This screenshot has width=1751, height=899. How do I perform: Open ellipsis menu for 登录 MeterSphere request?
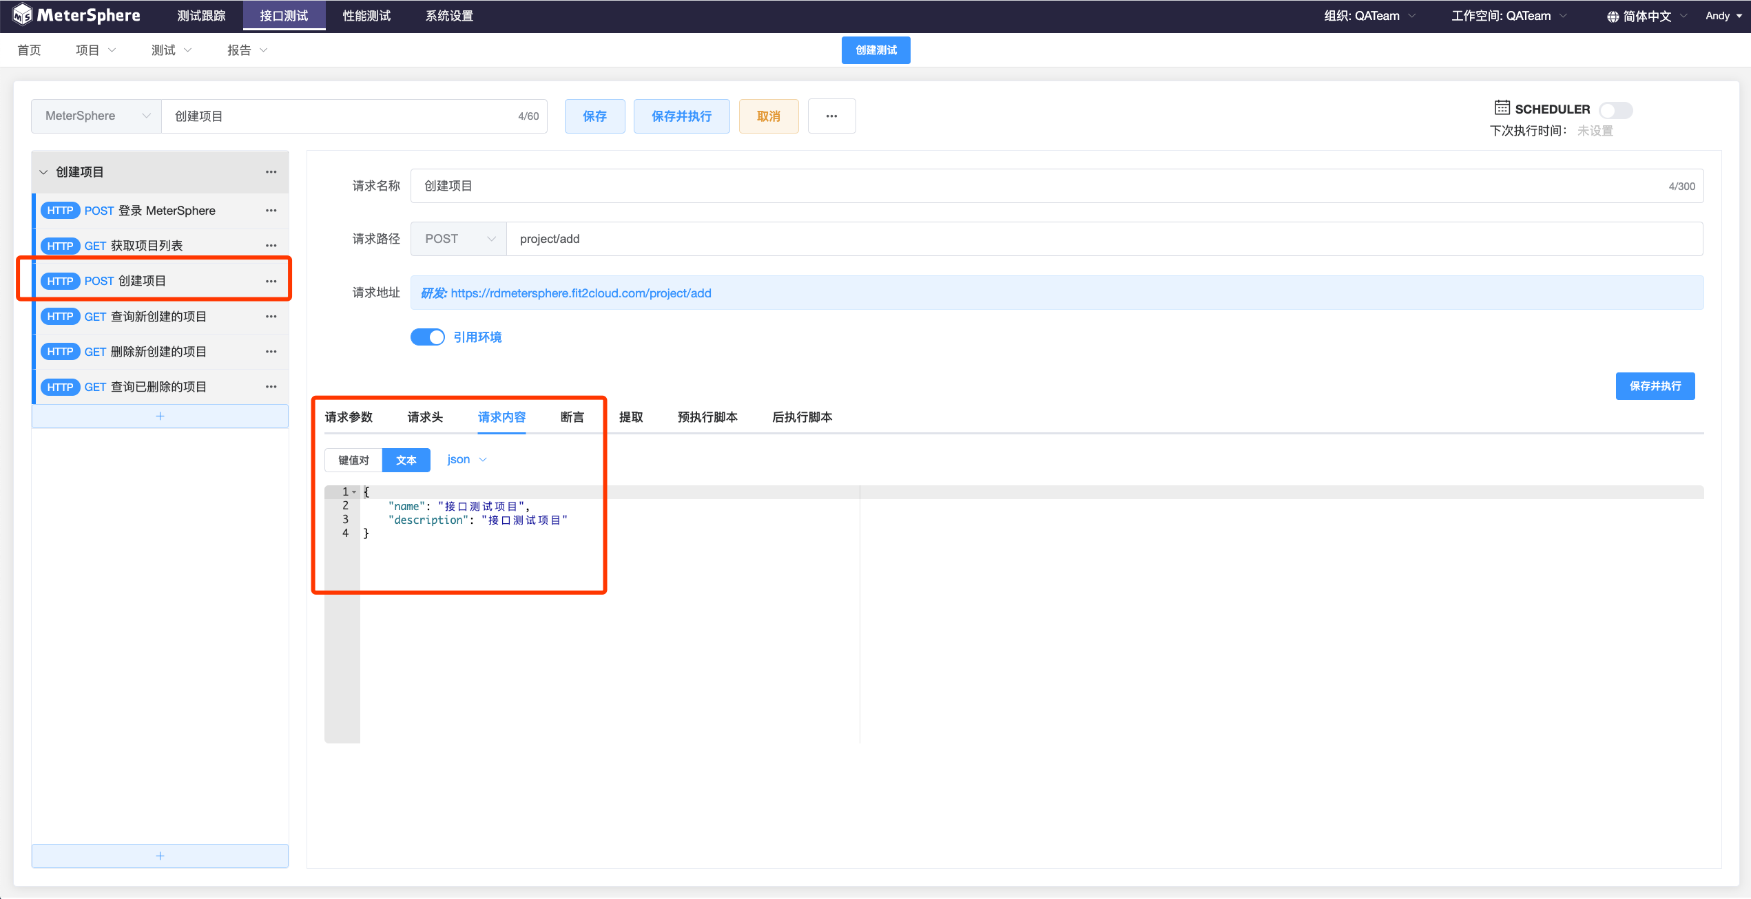271,211
